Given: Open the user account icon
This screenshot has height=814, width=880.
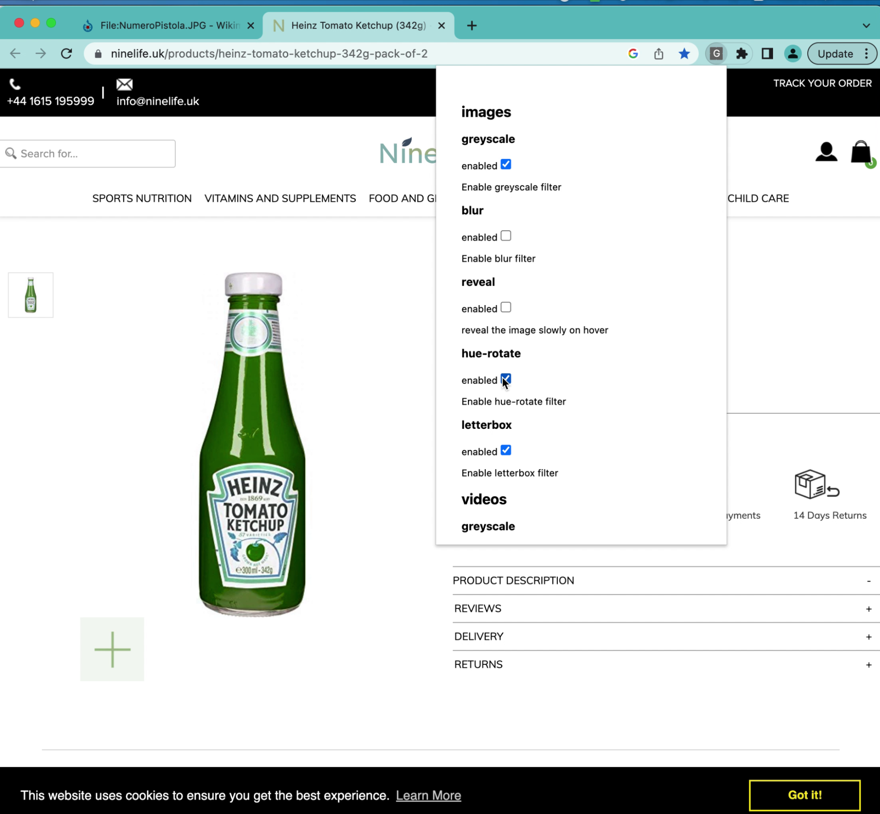Looking at the screenshot, I should point(826,152).
